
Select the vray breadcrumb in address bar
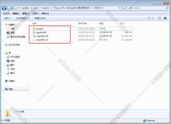tap(36, 8)
